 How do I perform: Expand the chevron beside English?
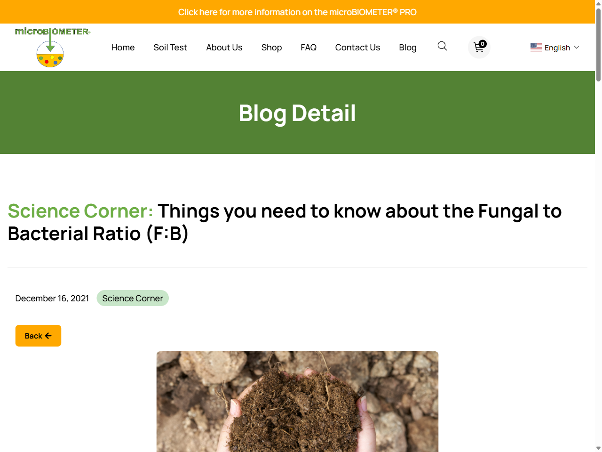pyautogui.click(x=577, y=48)
